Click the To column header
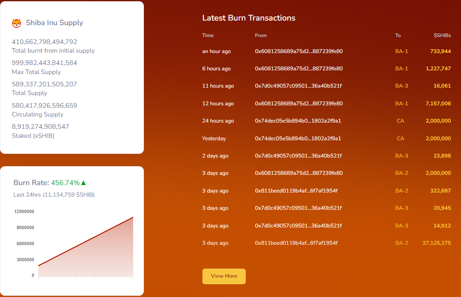 pos(398,35)
